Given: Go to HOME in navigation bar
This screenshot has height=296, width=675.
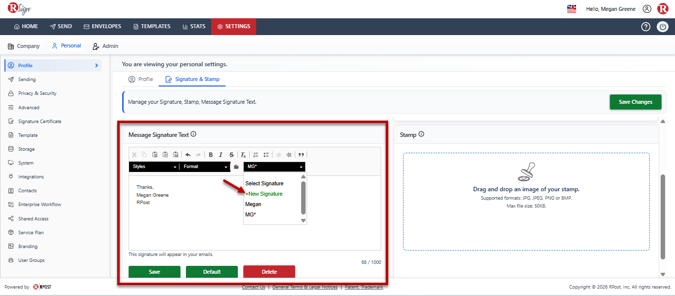Looking at the screenshot, I should pyautogui.click(x=26, y=27).
